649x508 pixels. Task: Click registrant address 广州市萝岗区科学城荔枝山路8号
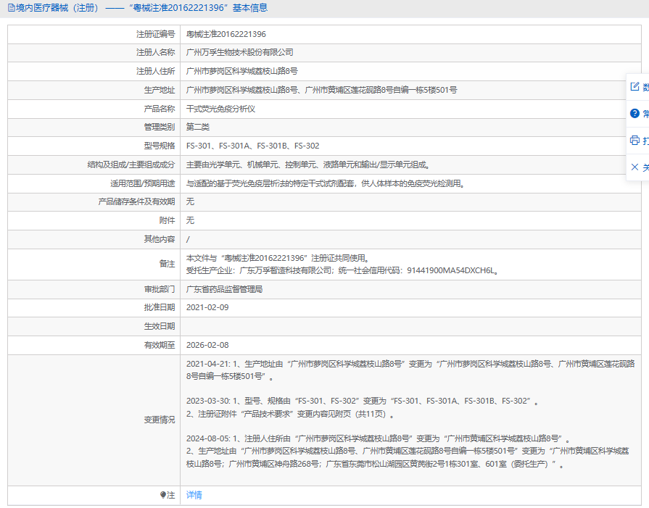pos(241,71)
